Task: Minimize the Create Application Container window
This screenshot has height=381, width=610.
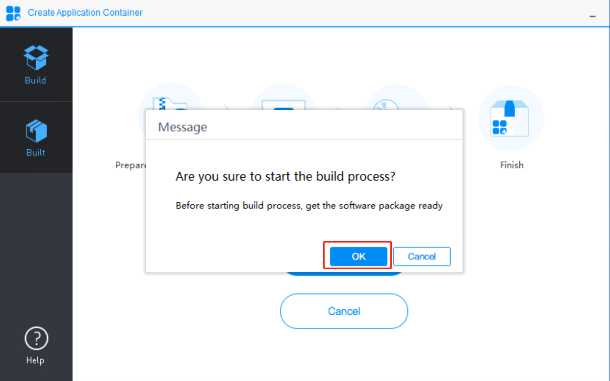Action: coord(592,16)
